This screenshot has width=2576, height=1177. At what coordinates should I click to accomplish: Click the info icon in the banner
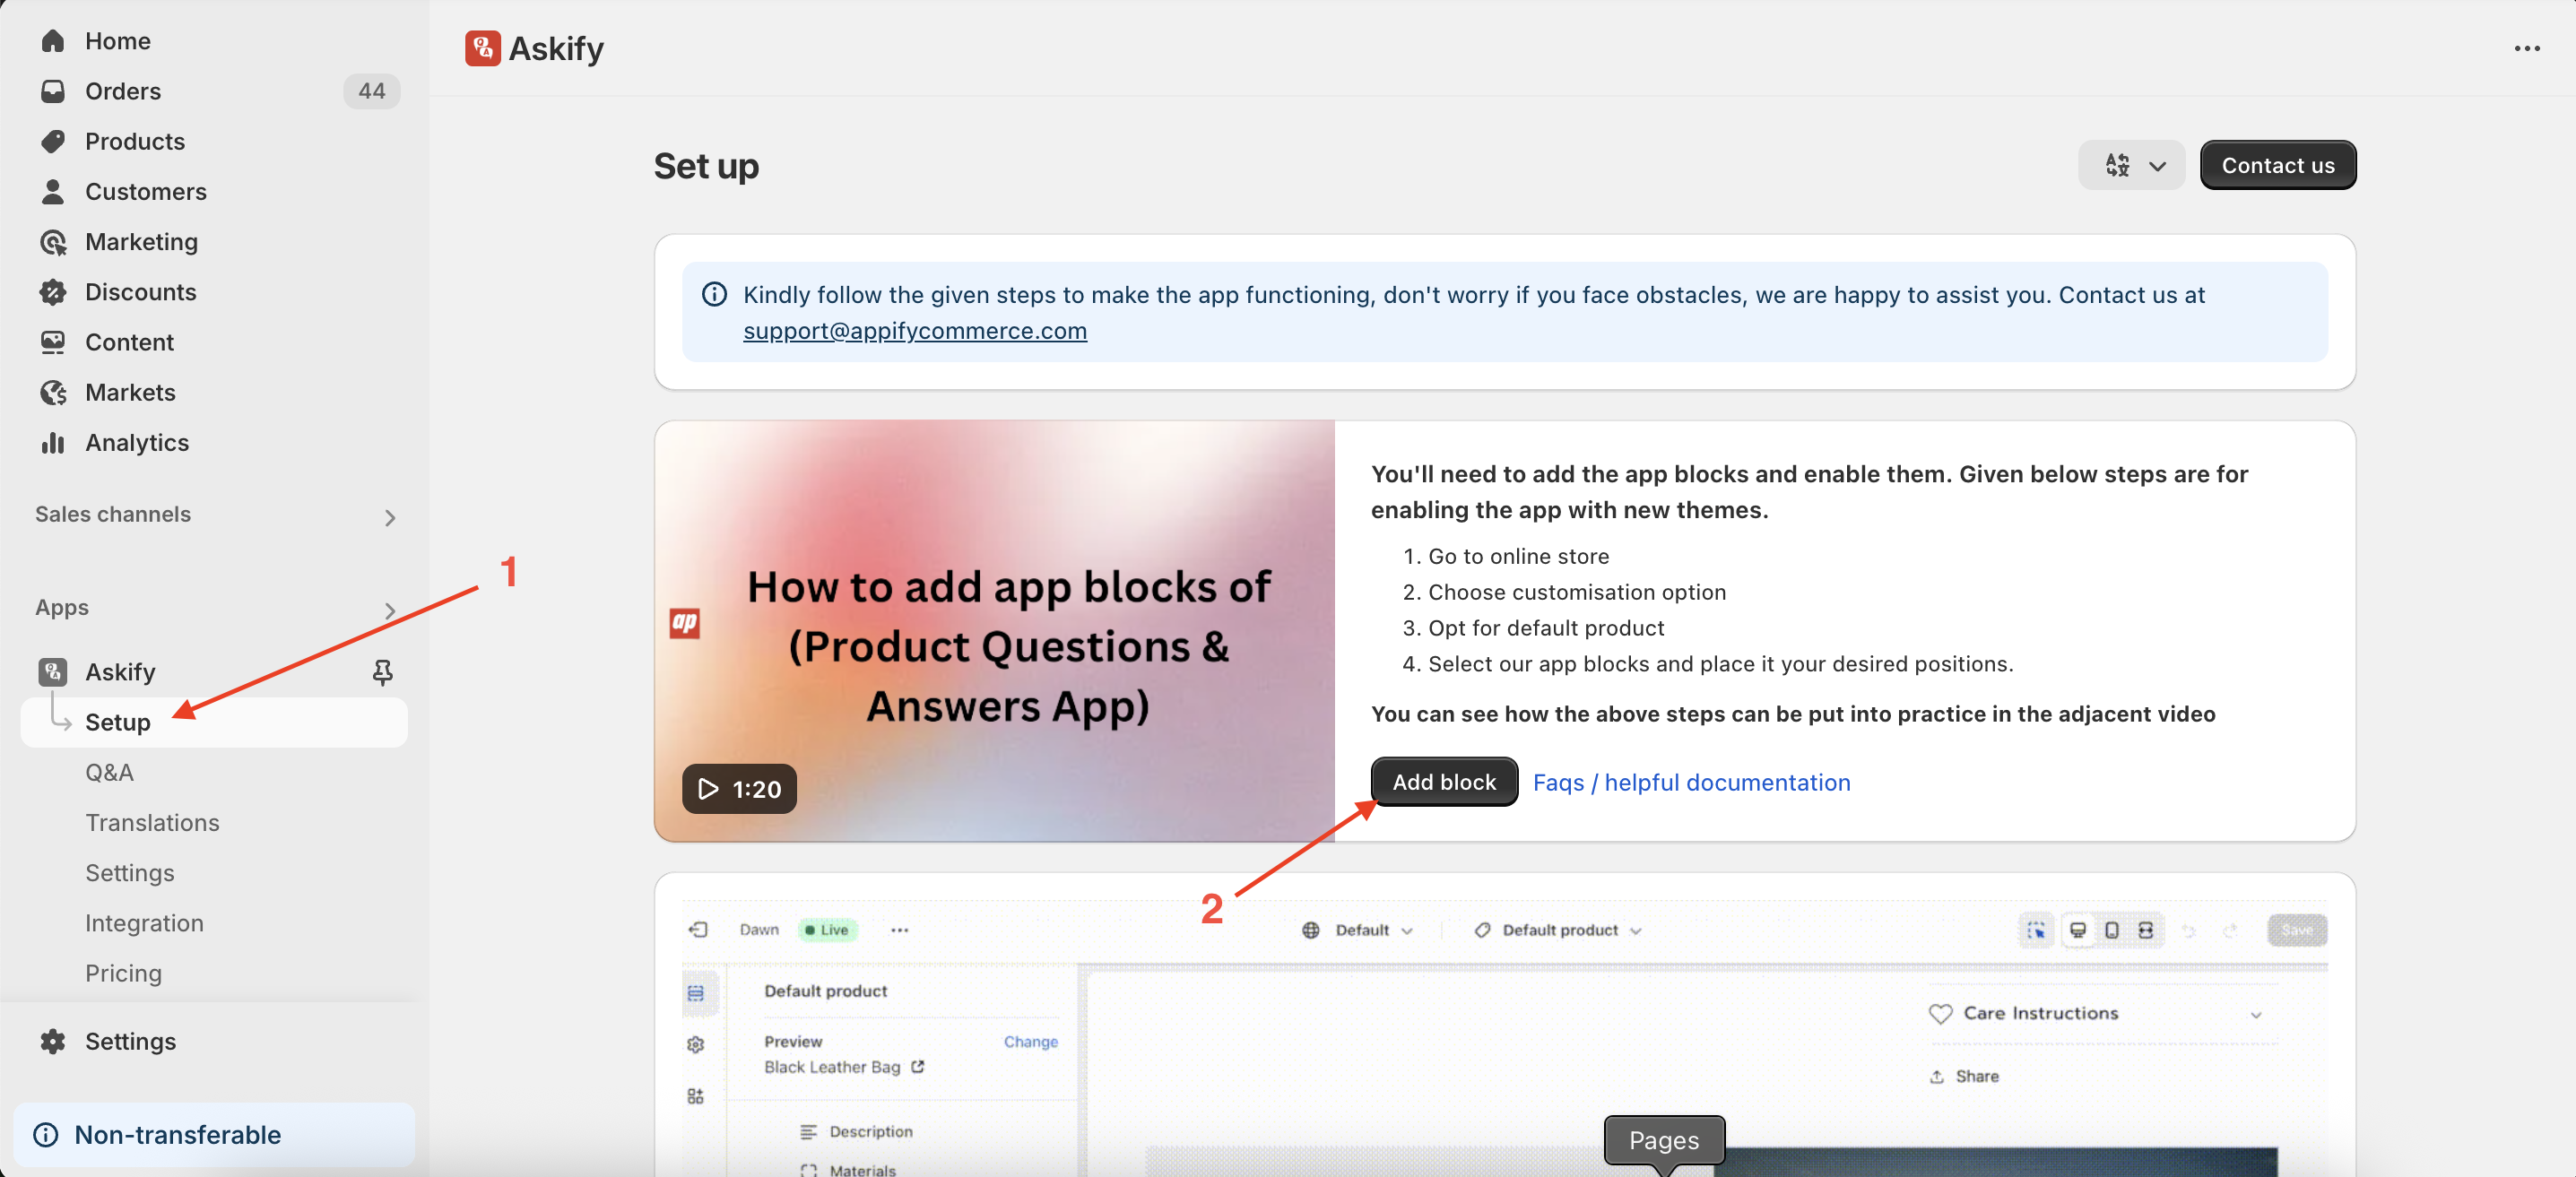[x=714, y=294]
